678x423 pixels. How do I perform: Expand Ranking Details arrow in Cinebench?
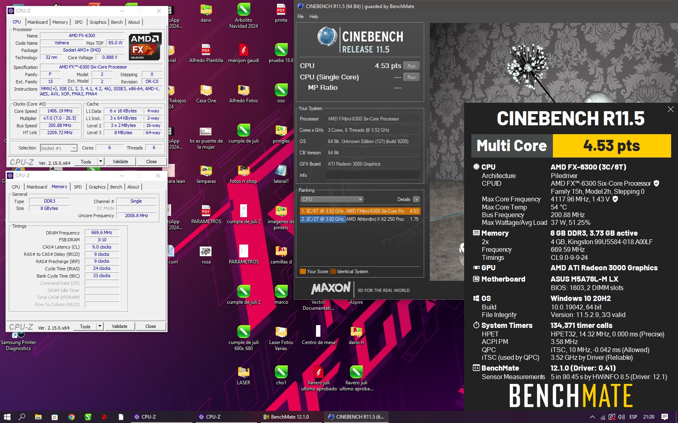click(416, 199)
